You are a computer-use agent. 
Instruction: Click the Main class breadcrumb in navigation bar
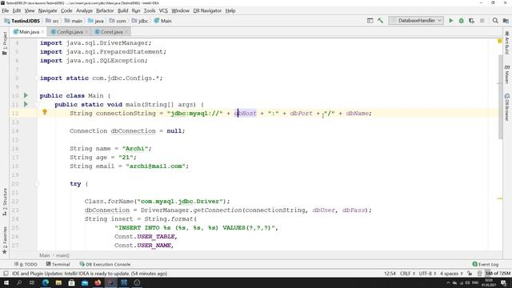click(x=162, y=21)
